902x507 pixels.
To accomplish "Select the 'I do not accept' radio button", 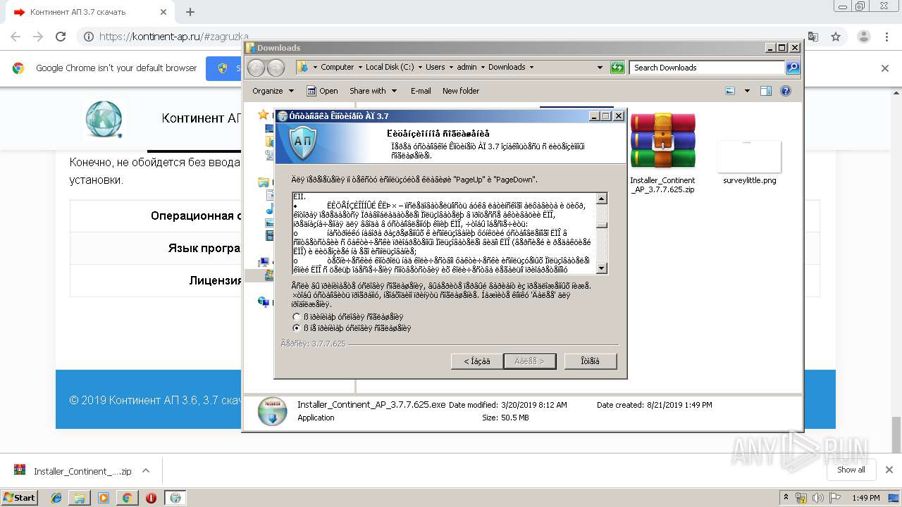I will pyautogui.click(x=296, y=328).
